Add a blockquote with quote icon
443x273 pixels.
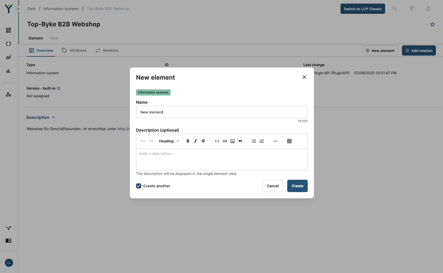pyautogui.click(x=240, y=141)
